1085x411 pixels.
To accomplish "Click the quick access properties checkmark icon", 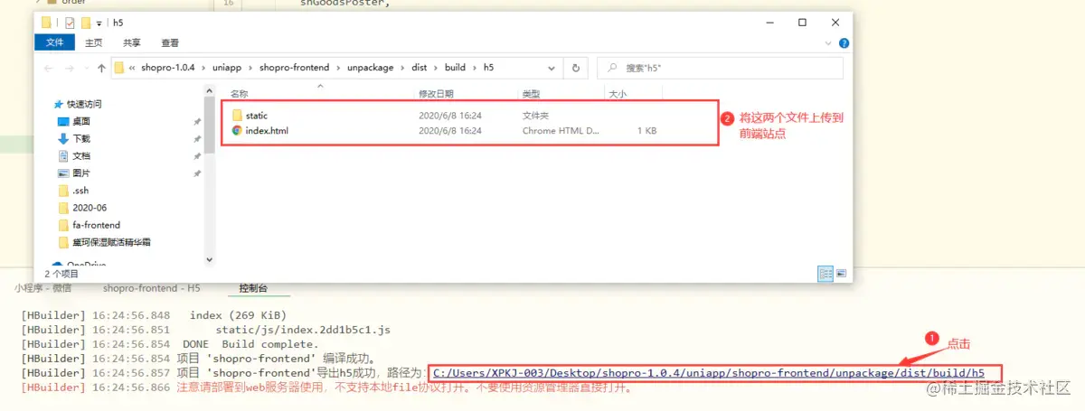I will tap(70, 23).
